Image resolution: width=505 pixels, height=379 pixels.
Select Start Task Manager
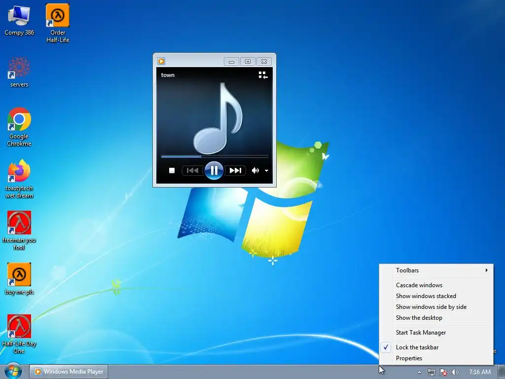coord(436,333)
